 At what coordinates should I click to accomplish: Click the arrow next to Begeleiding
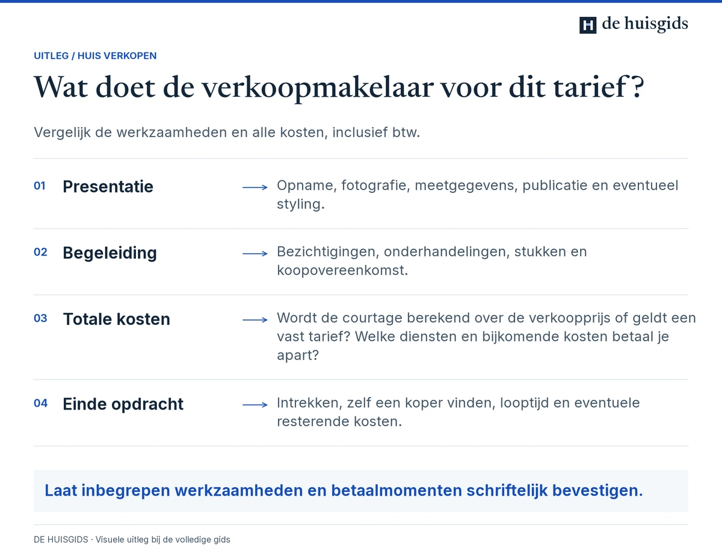click(255, 254)
